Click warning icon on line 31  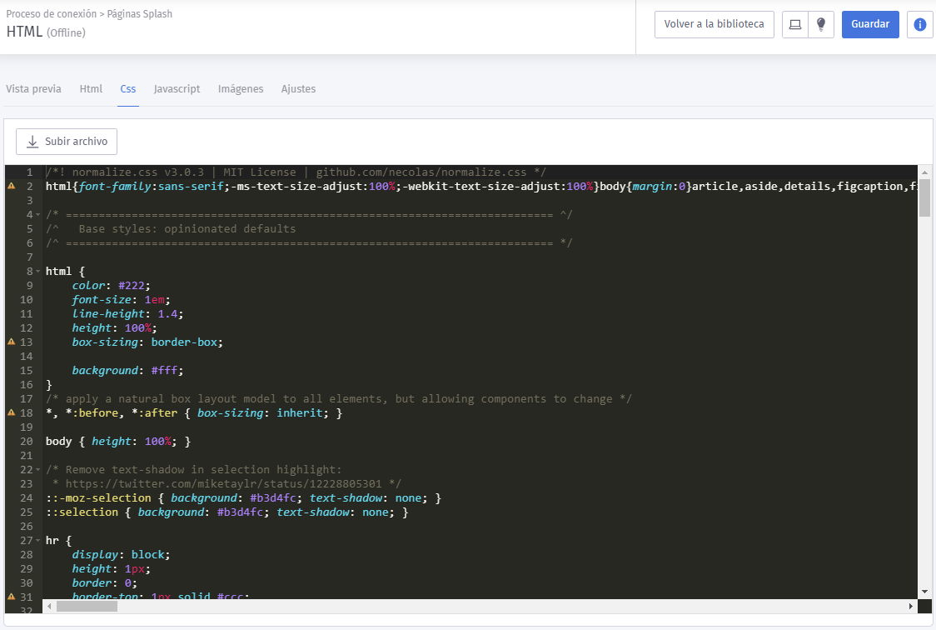tap(12, 597)
